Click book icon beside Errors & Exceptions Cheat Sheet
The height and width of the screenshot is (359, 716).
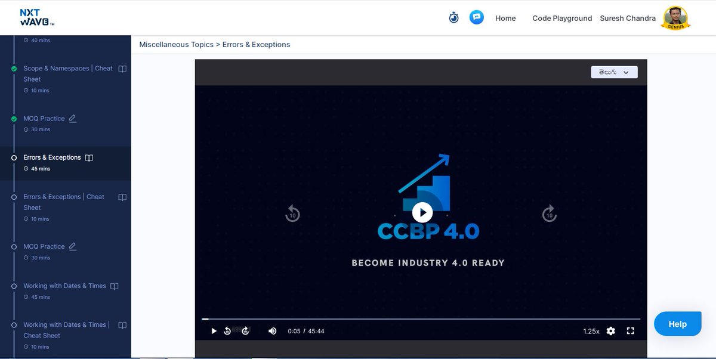pyautogui.click(x=122, y=197)
